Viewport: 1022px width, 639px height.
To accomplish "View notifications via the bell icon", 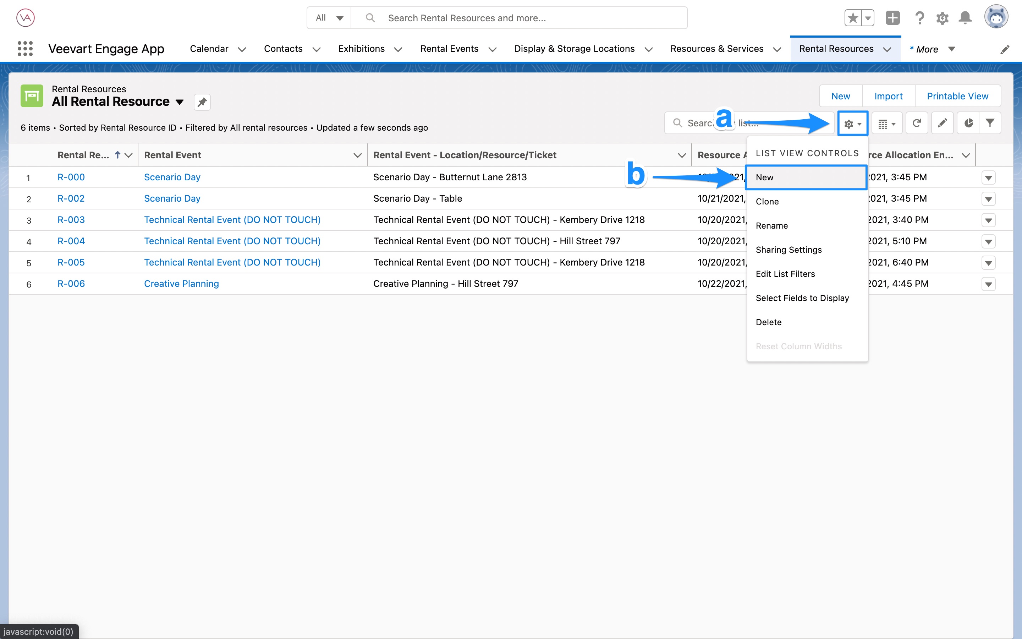I will [x=965, y=18].
